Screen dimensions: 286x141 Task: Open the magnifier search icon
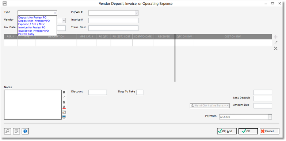tap(7, 131)
